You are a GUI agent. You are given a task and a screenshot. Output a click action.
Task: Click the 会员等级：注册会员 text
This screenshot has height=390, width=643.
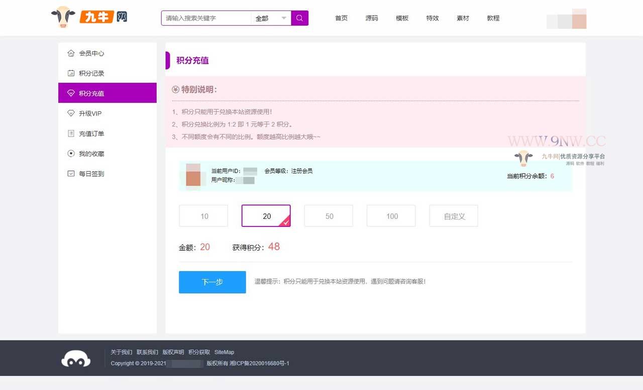click(288, 171)
